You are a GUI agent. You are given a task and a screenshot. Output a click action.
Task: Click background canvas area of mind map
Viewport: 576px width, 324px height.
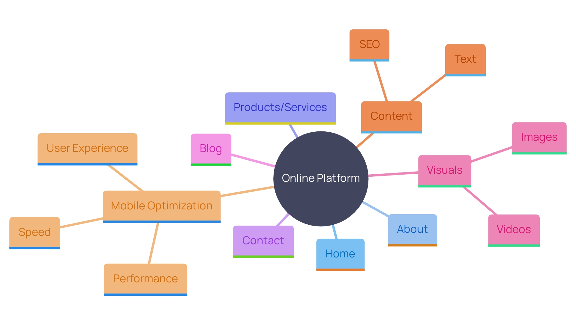pos(79,59)
